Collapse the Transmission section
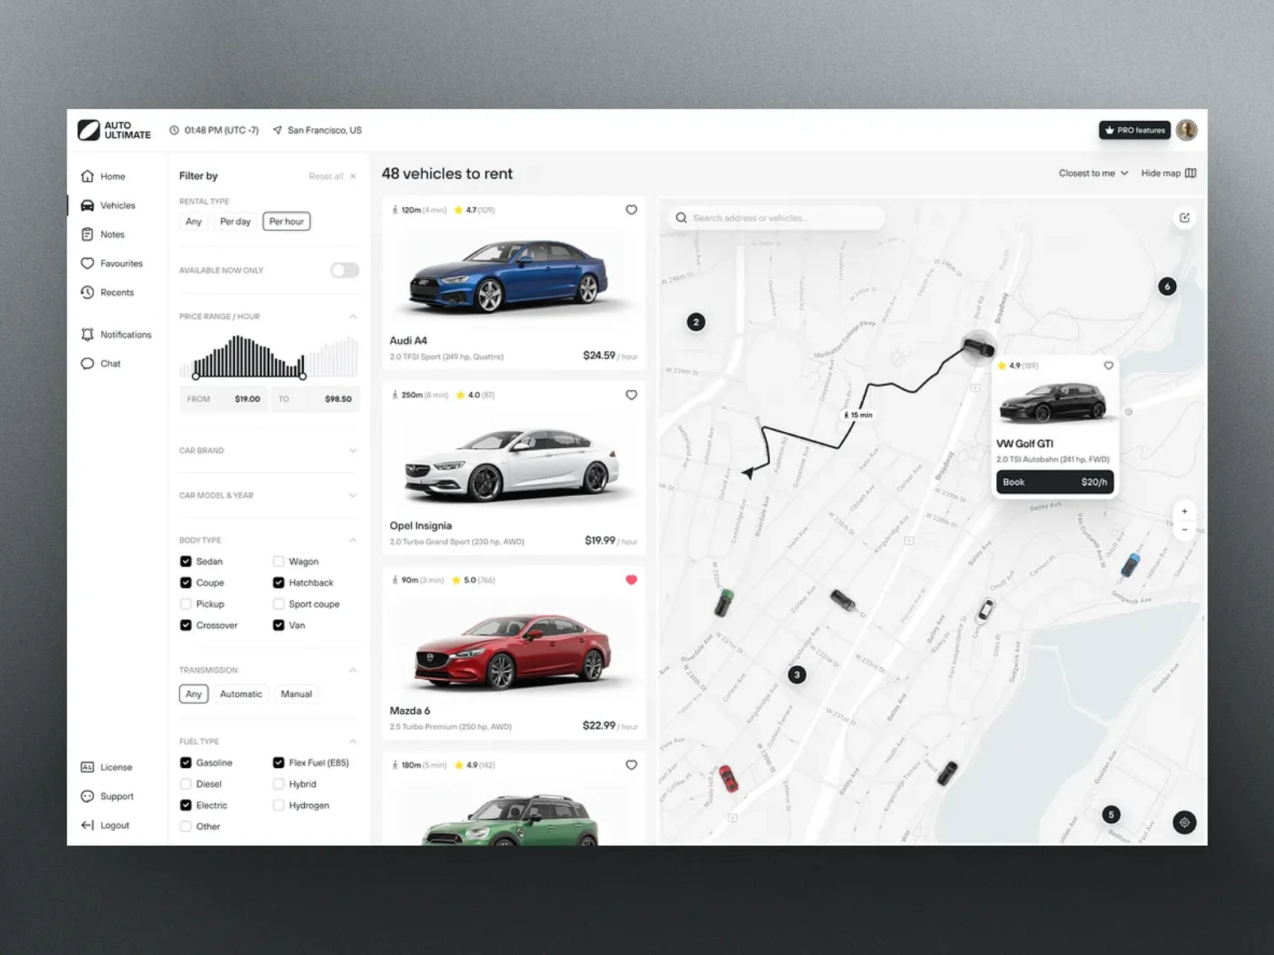 click(x=353, y=670)
